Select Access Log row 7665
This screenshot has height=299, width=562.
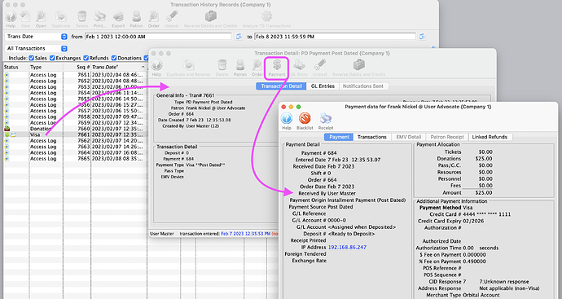tap(75, 159)
